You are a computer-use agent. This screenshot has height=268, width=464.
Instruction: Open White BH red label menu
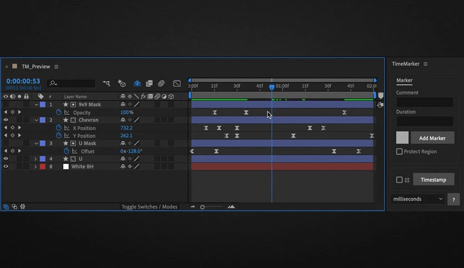43,167
